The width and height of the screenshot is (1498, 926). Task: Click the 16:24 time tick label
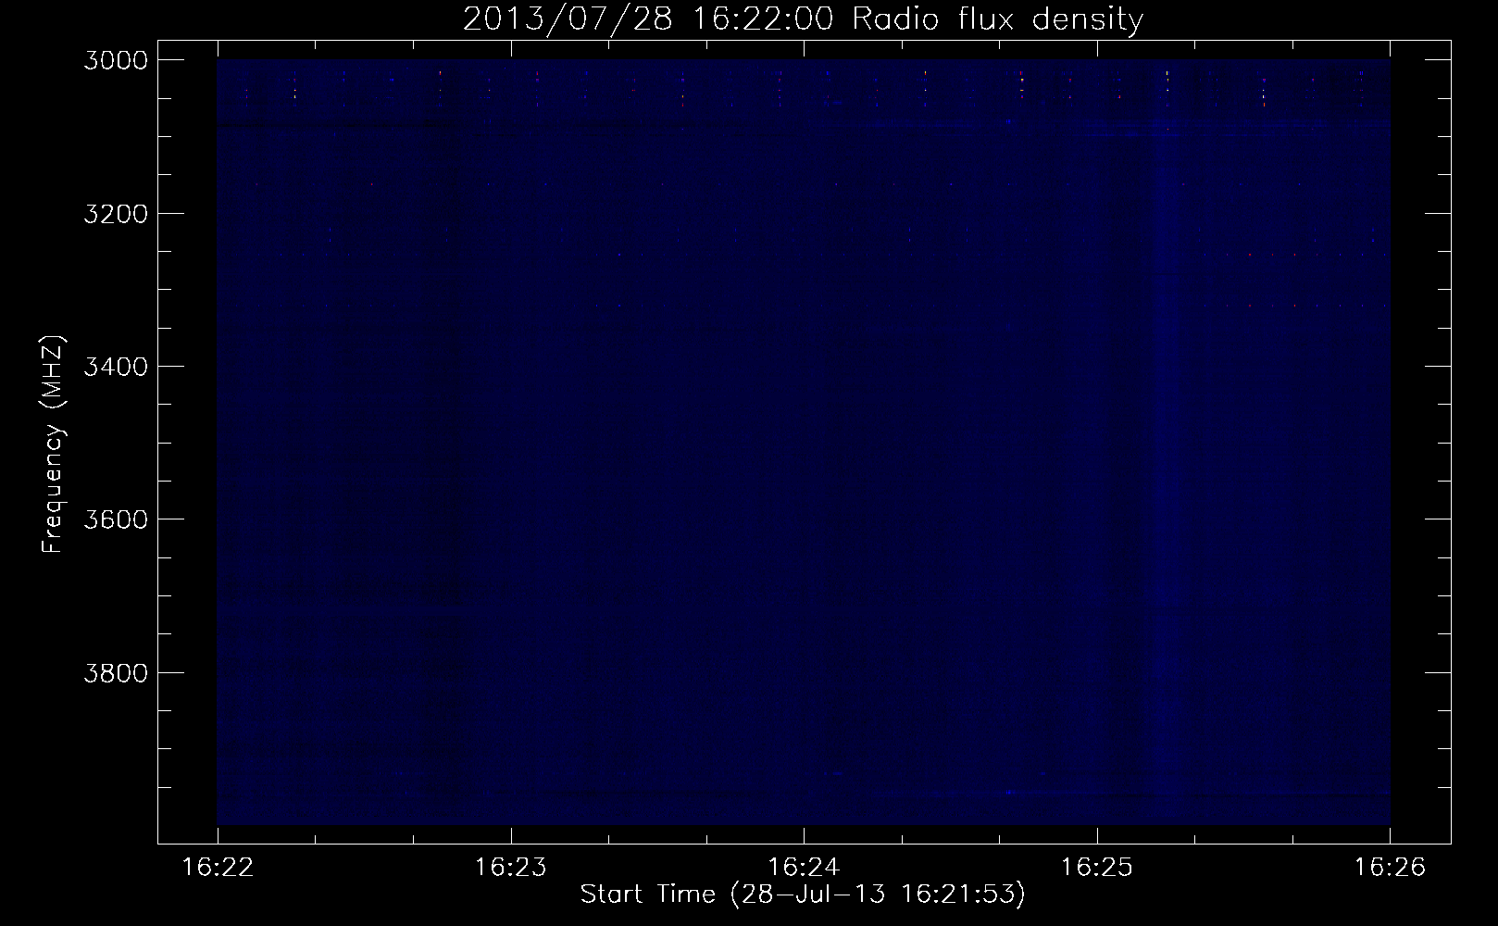(x=804, y=868)
